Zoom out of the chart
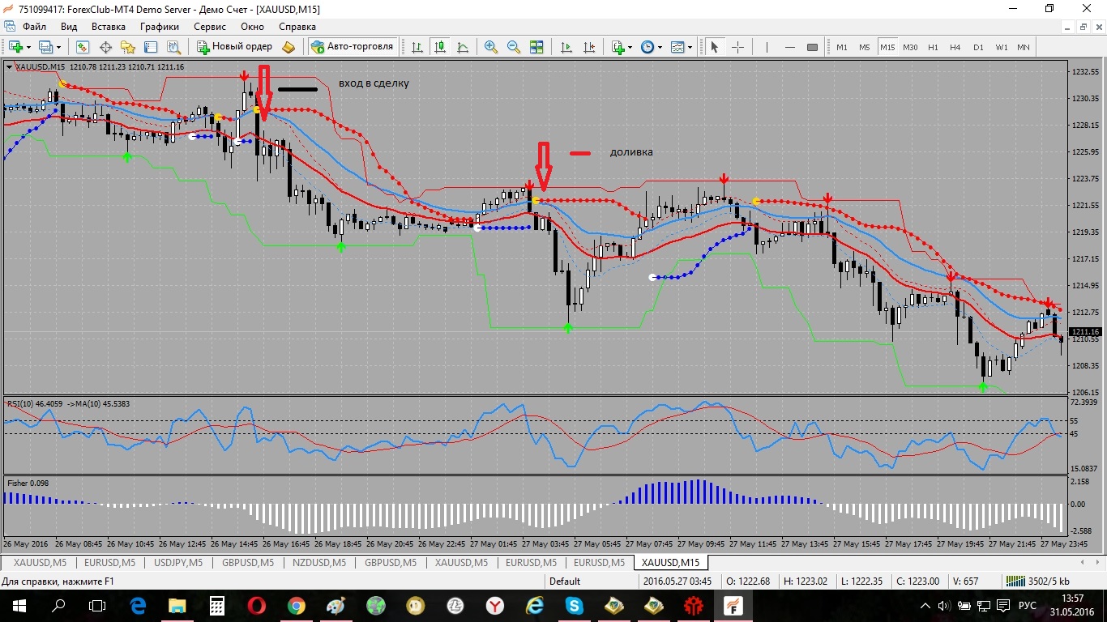The image size is (1107, 622). coord(514,47)
